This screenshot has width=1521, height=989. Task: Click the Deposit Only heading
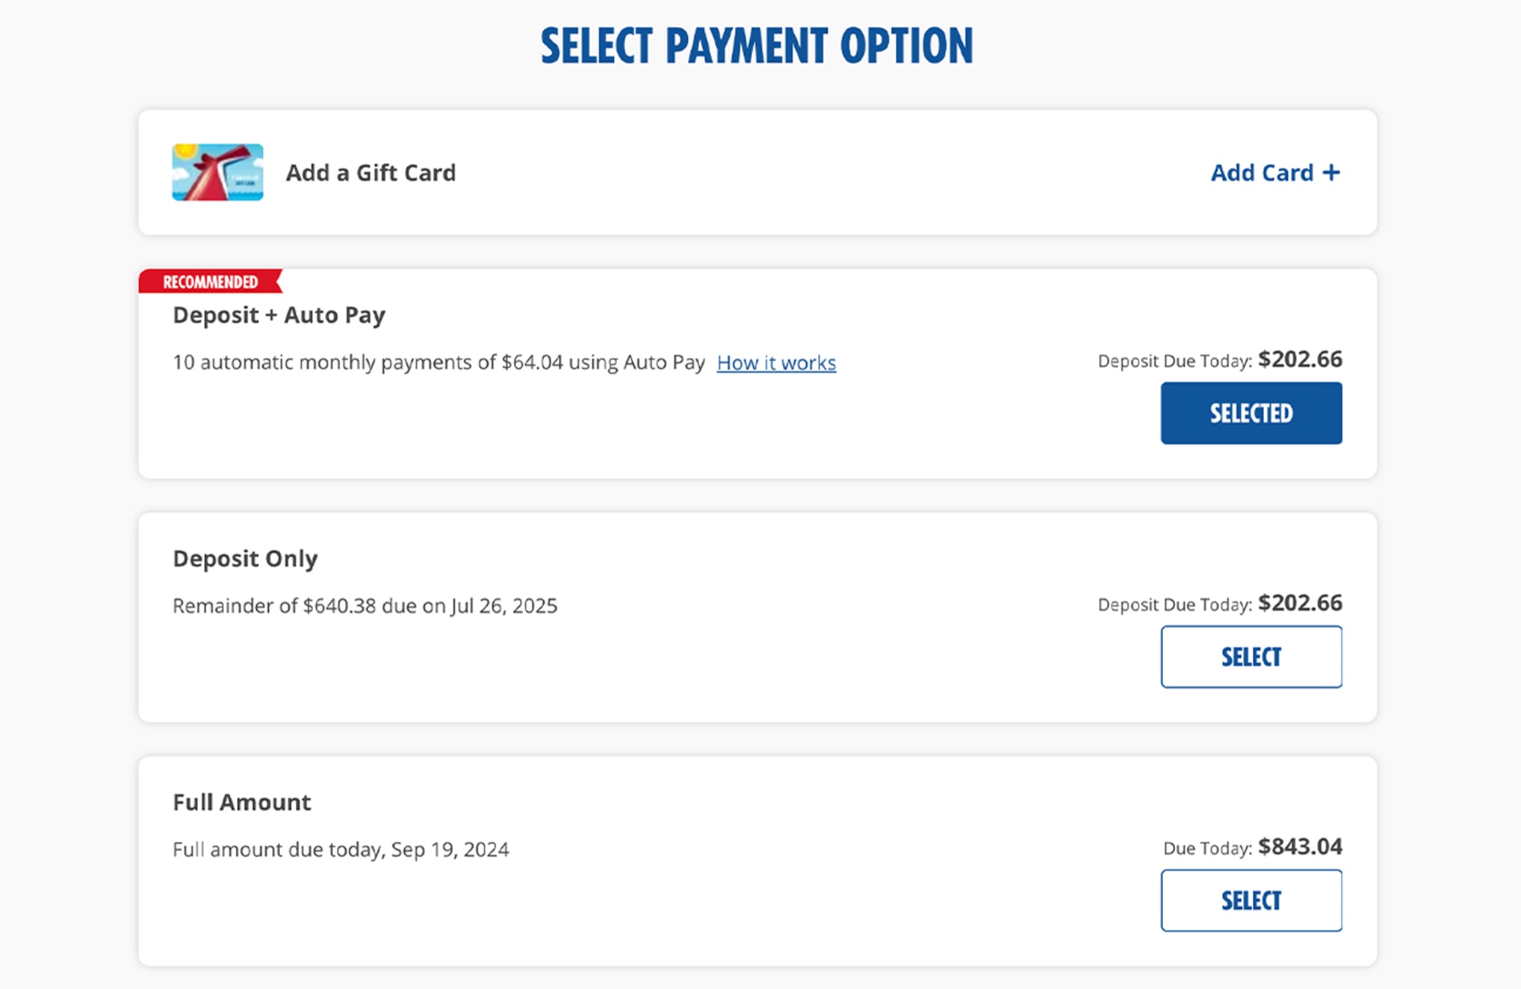point(245,559)
